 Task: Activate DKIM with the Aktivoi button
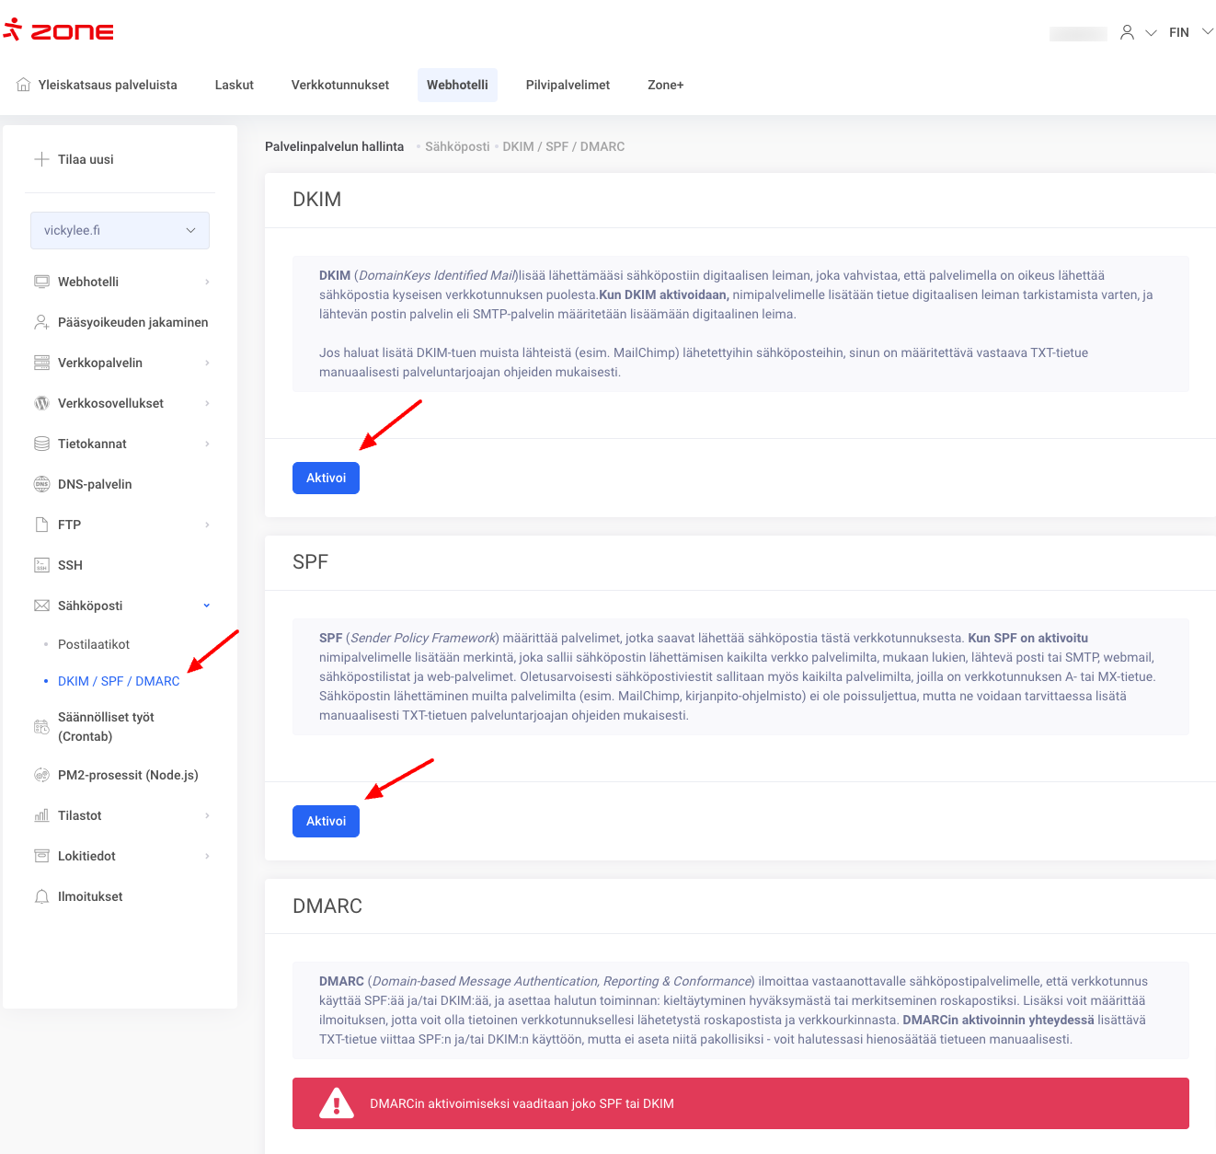tap(326, 478)
